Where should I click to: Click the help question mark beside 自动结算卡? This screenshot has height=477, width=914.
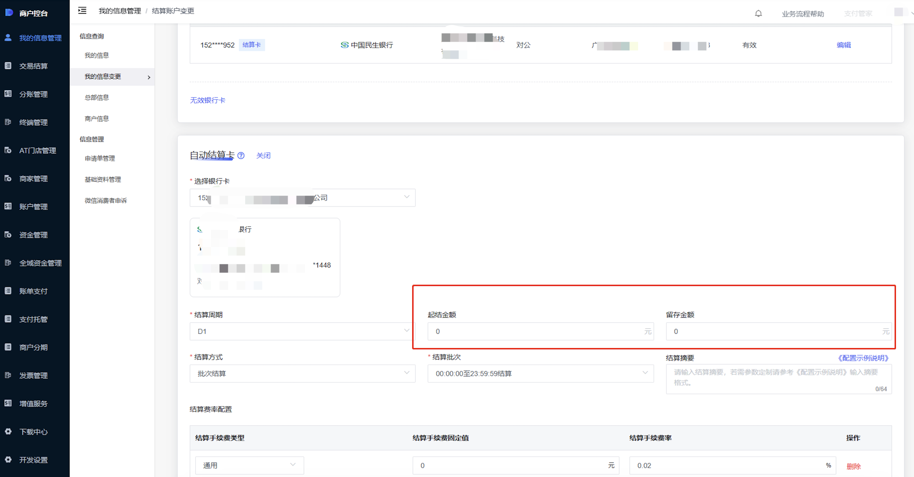241,156
